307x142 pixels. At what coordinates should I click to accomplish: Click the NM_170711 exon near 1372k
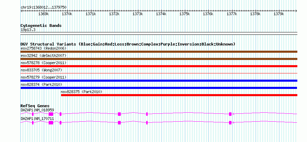pyautogui.click(x=119, y=123)
